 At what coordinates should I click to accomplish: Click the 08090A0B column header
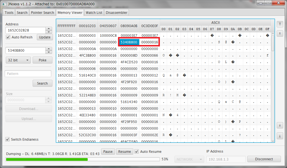(129, 26)
